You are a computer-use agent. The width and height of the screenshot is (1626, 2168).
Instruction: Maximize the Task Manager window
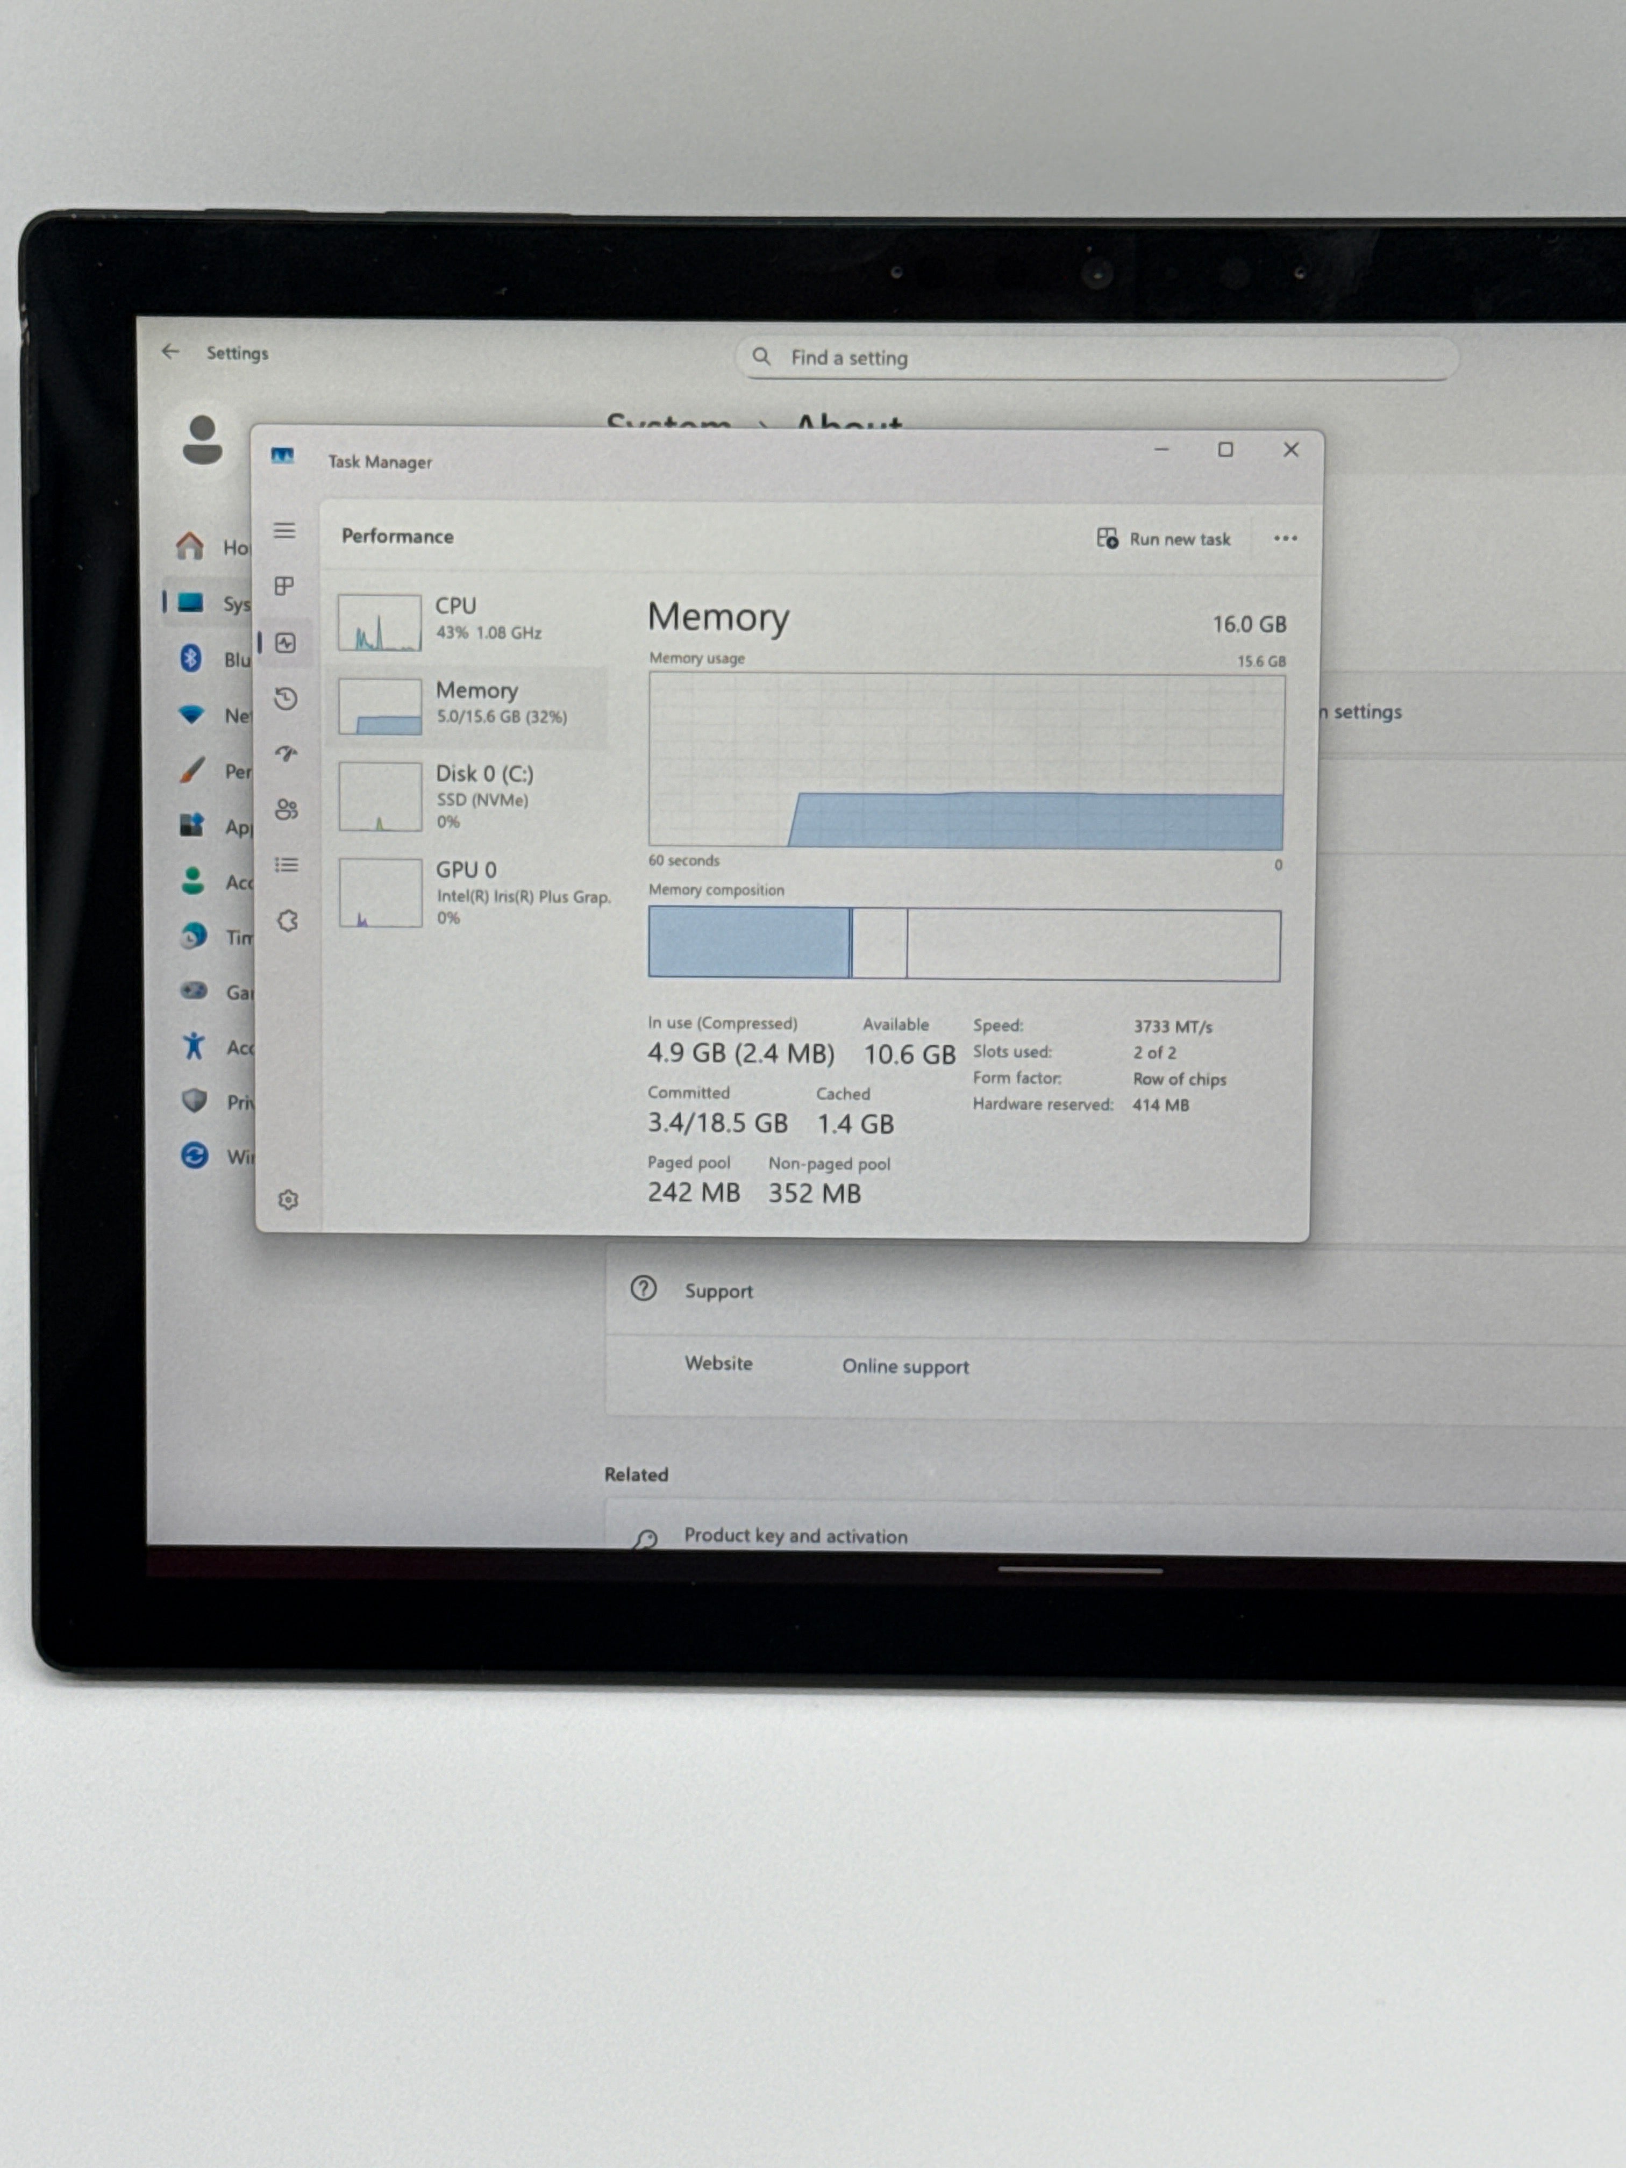(x=1225, y=449)
